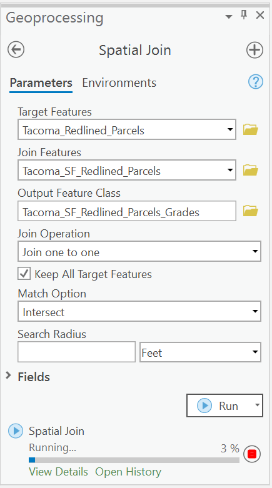Browse folder for Join Features
Screen dimensions: 272x488
pos(251,170)
